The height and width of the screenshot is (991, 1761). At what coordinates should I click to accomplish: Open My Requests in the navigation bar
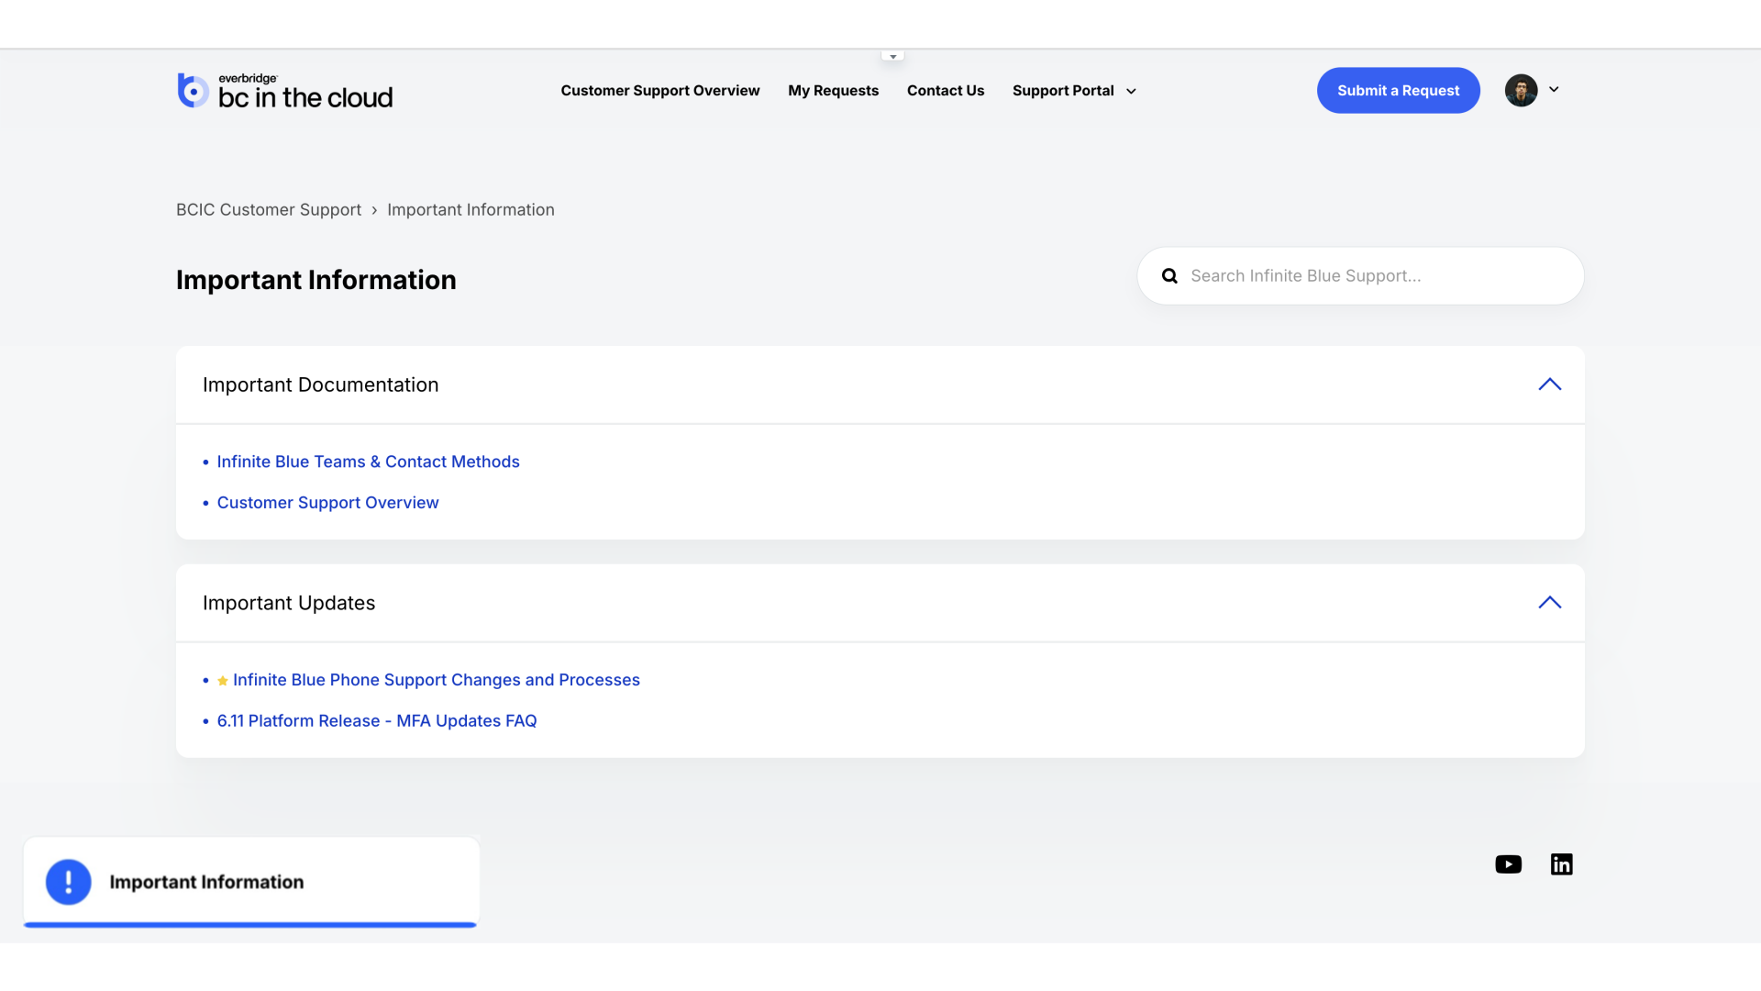pos(833,91)
